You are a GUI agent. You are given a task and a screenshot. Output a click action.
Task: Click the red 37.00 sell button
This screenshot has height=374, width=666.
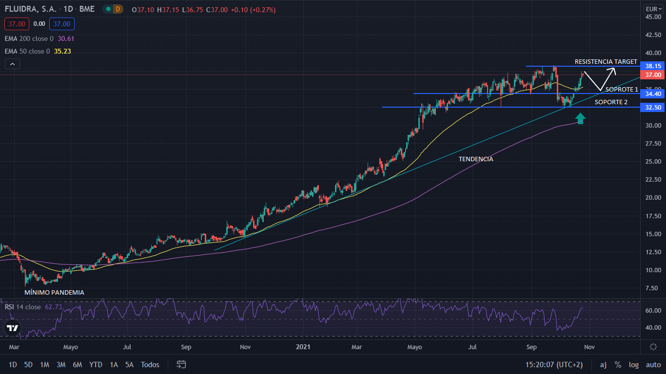[17, 23]
